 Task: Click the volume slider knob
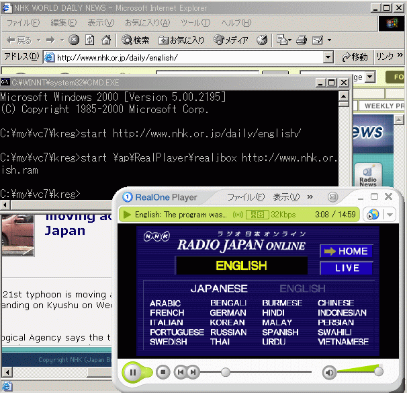(379, 371)
